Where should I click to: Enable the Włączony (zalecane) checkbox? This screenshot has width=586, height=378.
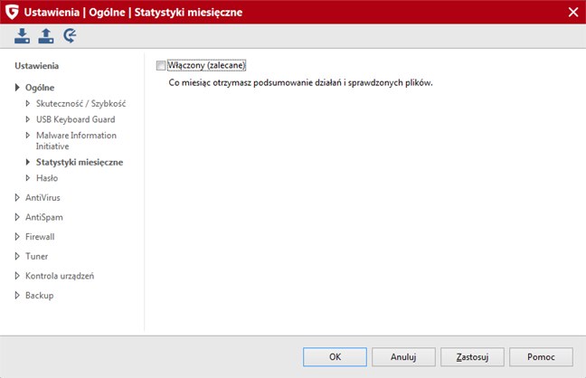click(161, 66)
